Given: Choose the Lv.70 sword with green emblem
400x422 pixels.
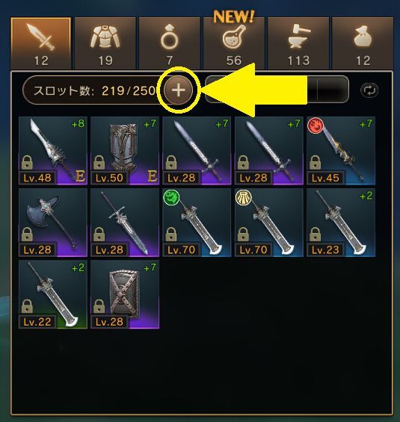Looking at the screenshot, I should pyautogui.click(x=197, y=223).
